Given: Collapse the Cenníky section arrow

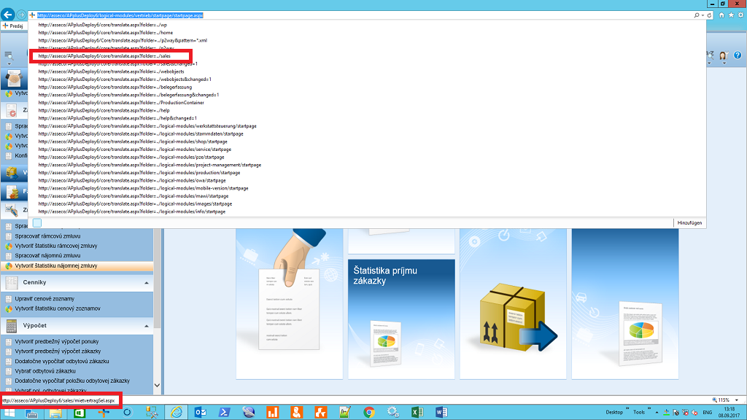Looking at the screenshot, I should point(146,283).
